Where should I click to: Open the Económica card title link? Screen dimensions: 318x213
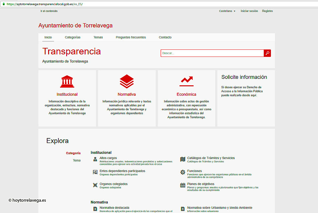pos(186,94)
